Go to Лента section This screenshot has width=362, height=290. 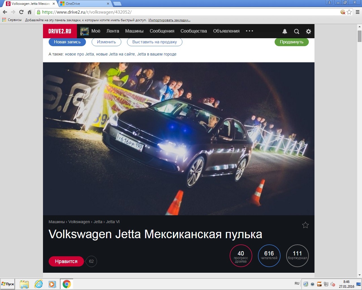coord(113,31)
